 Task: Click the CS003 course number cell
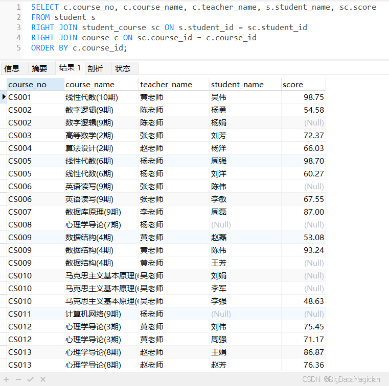35,135
